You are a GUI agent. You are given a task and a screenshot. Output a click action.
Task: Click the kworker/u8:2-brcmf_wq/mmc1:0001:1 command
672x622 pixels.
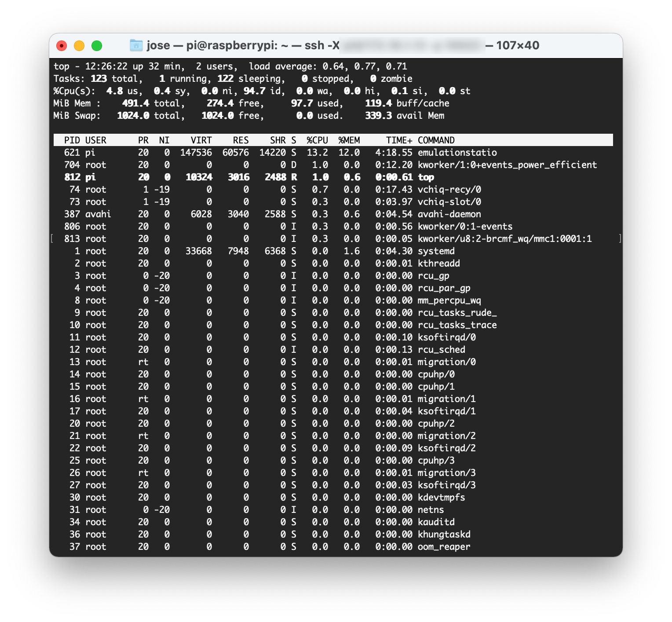pyautogui.click(x=505, y=239)
